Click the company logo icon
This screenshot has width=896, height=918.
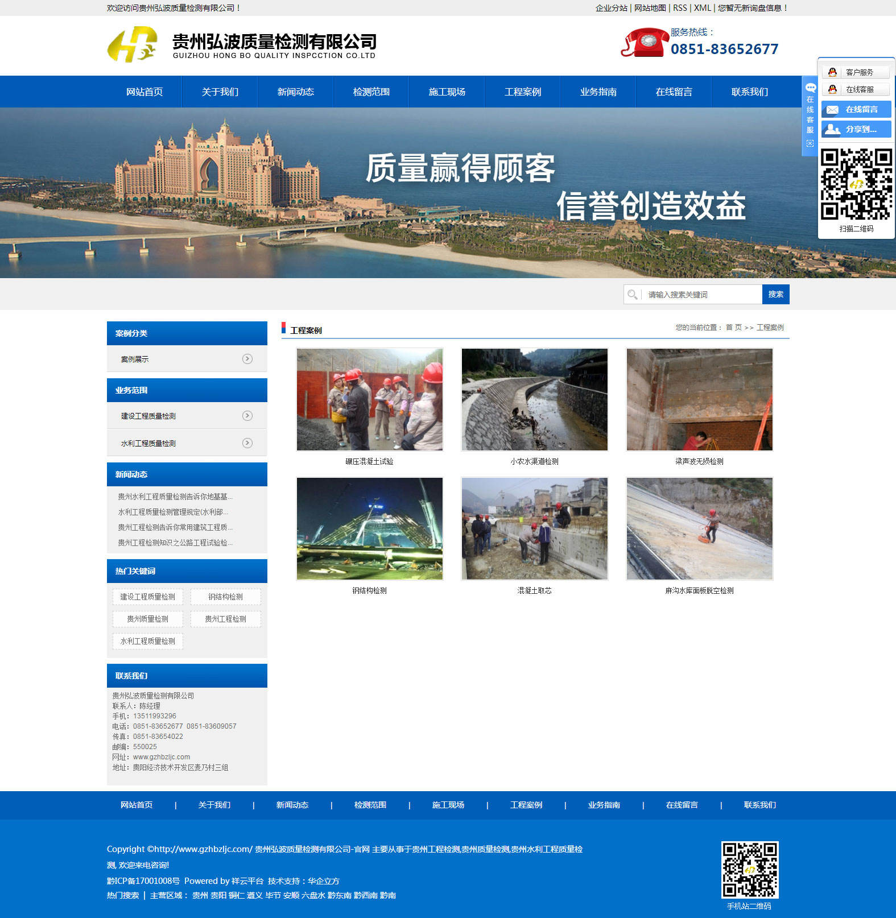[x=132, y=44]
